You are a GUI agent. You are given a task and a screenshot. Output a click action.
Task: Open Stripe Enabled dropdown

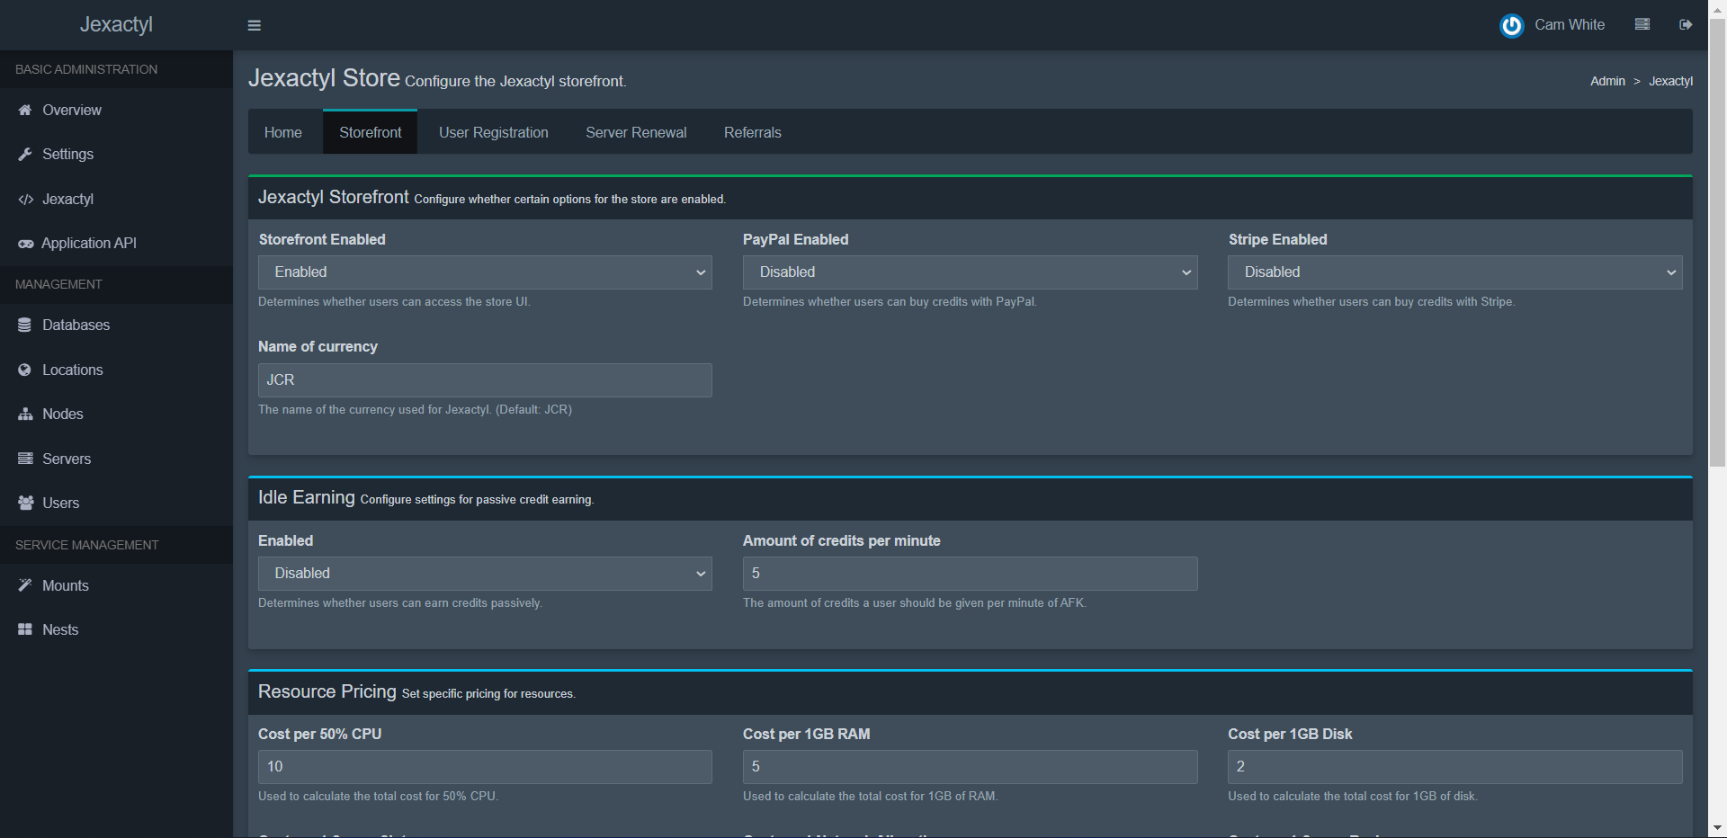pyautogui.click(x=1454, y=272)
